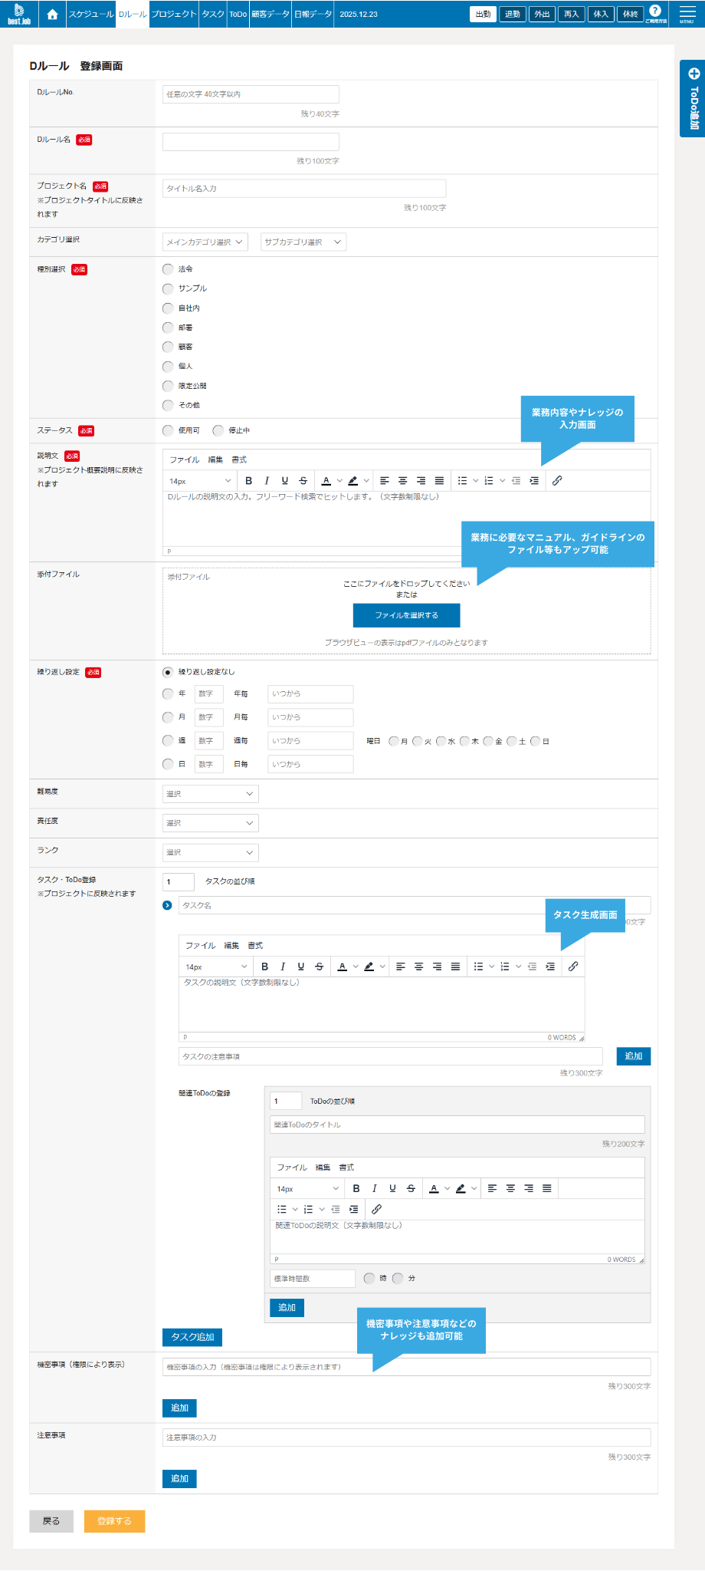
Task: Open the hamburger MENU icon
Action: [x=687, y=14]
